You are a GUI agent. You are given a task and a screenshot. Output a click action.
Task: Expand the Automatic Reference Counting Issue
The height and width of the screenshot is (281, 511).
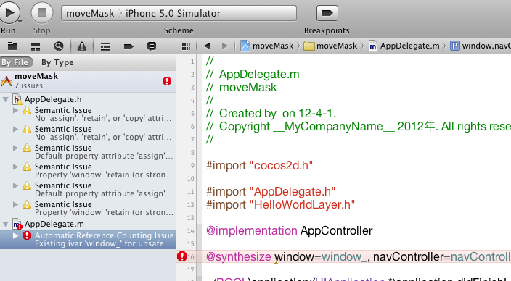coord(15,236)
